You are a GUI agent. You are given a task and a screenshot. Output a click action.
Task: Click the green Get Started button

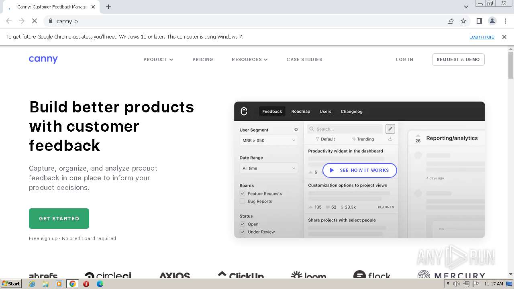click(59, 218)
